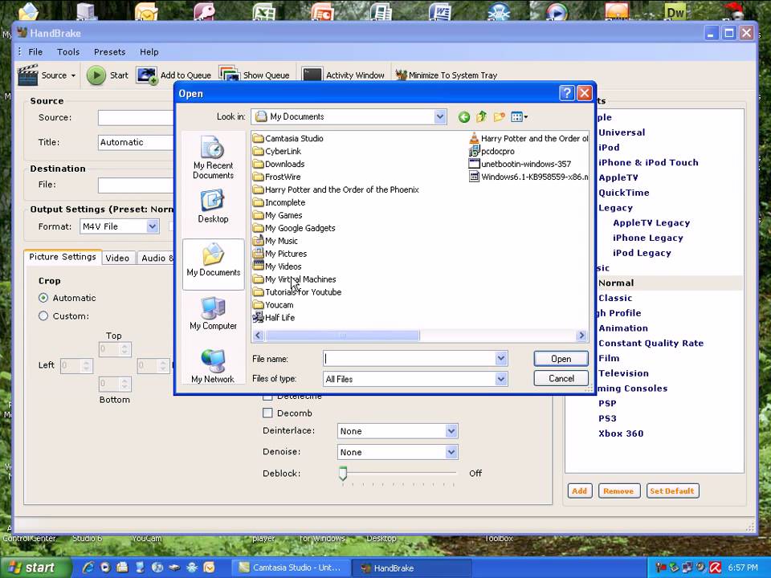
Task: Select the pcdocpro file
Action: [492, 152]
